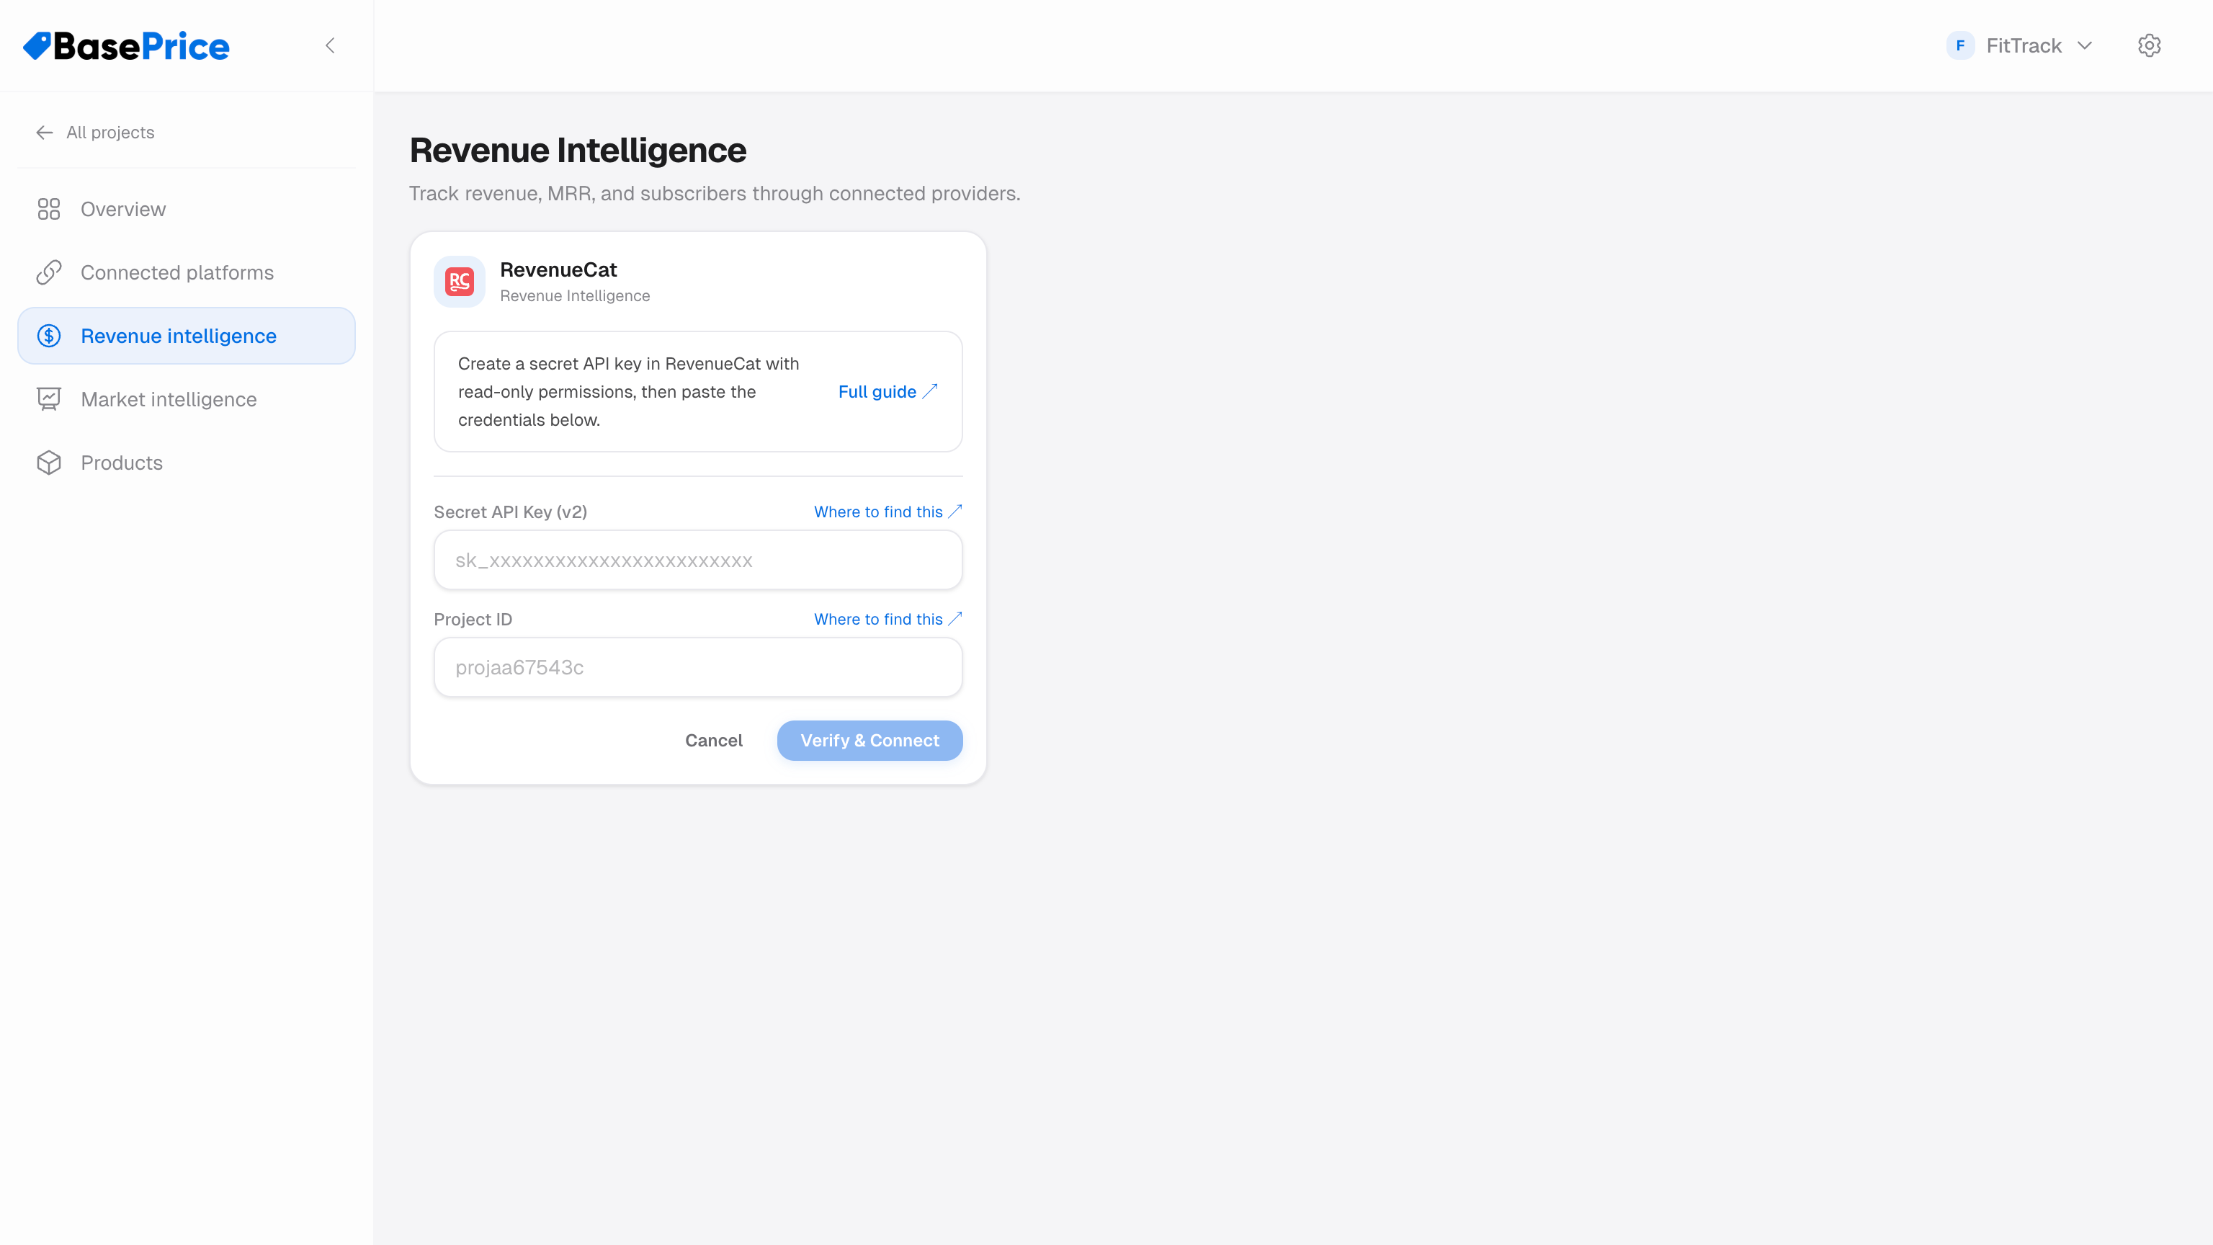The image size is (2213, 1245).
Task: Focus the Project ID input field
Action: click(697, 668)
